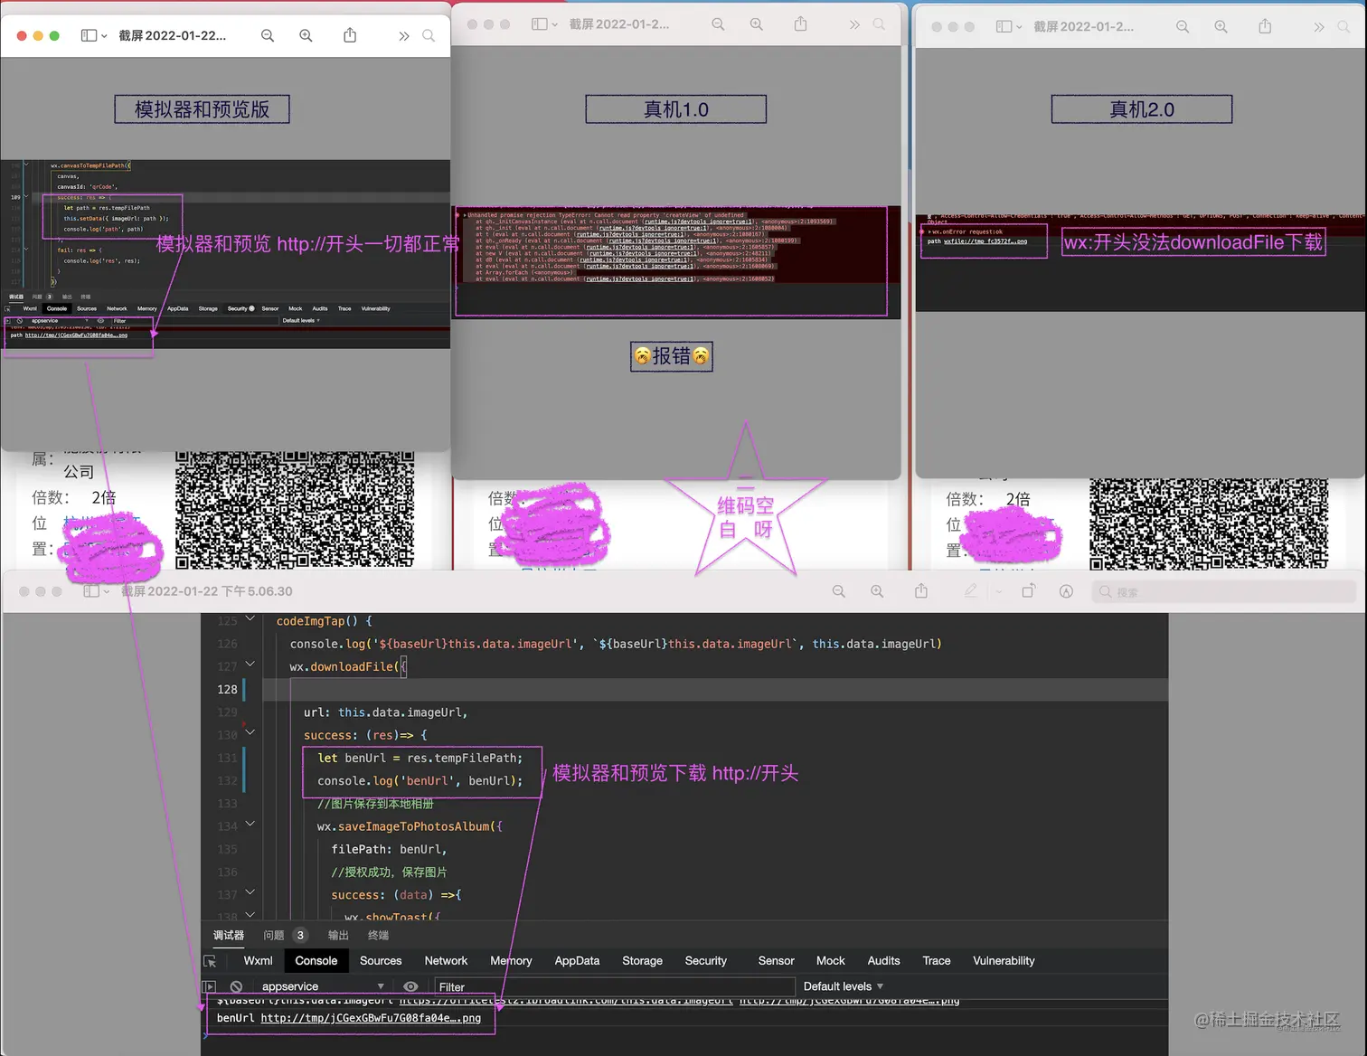
Task: Zoom in on the 真机2.0 window
Action: pyautogui.click(x=1221, y=27)
